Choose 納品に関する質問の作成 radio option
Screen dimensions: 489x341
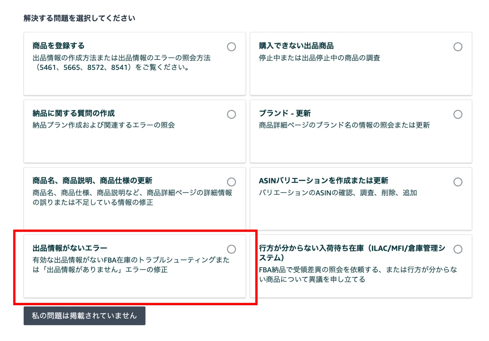pyautogui.click(x=231, y=114)
